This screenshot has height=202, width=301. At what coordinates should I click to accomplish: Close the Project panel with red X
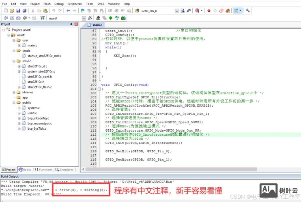[76, 24]
